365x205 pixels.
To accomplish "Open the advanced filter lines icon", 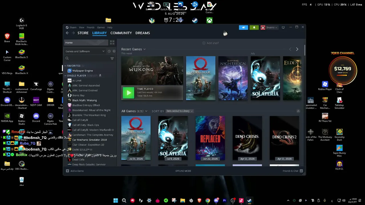I will [x=112, y=58].
